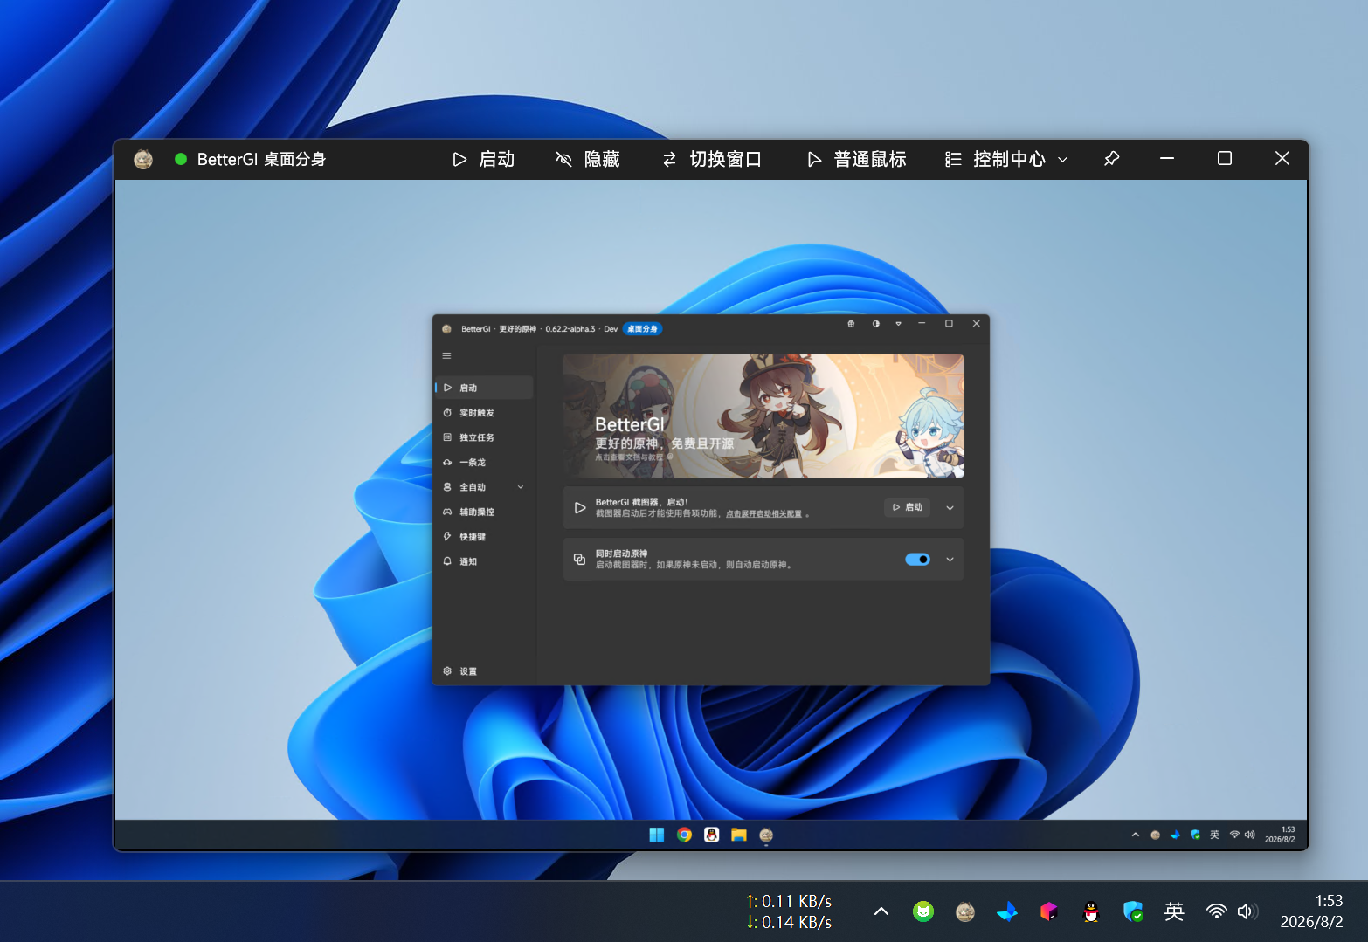Open Start menu inside the 桌面分身 desktop

pyautogui.click(x=657, y=835)
